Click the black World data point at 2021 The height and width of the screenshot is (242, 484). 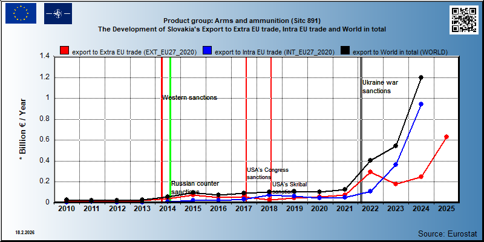click(x=345, y=189)
